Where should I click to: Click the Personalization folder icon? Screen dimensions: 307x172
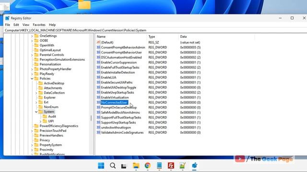pyautogui.click(x=36, y=64)
